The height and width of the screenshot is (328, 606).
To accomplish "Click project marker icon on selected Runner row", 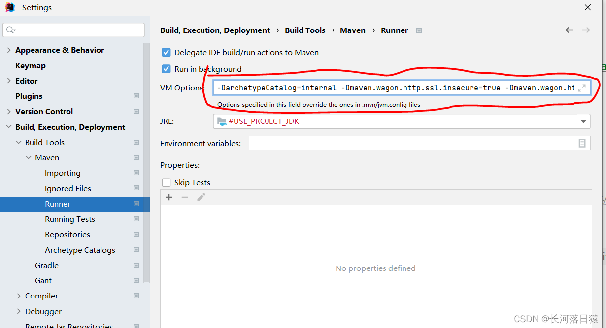I will coord(136,204).
